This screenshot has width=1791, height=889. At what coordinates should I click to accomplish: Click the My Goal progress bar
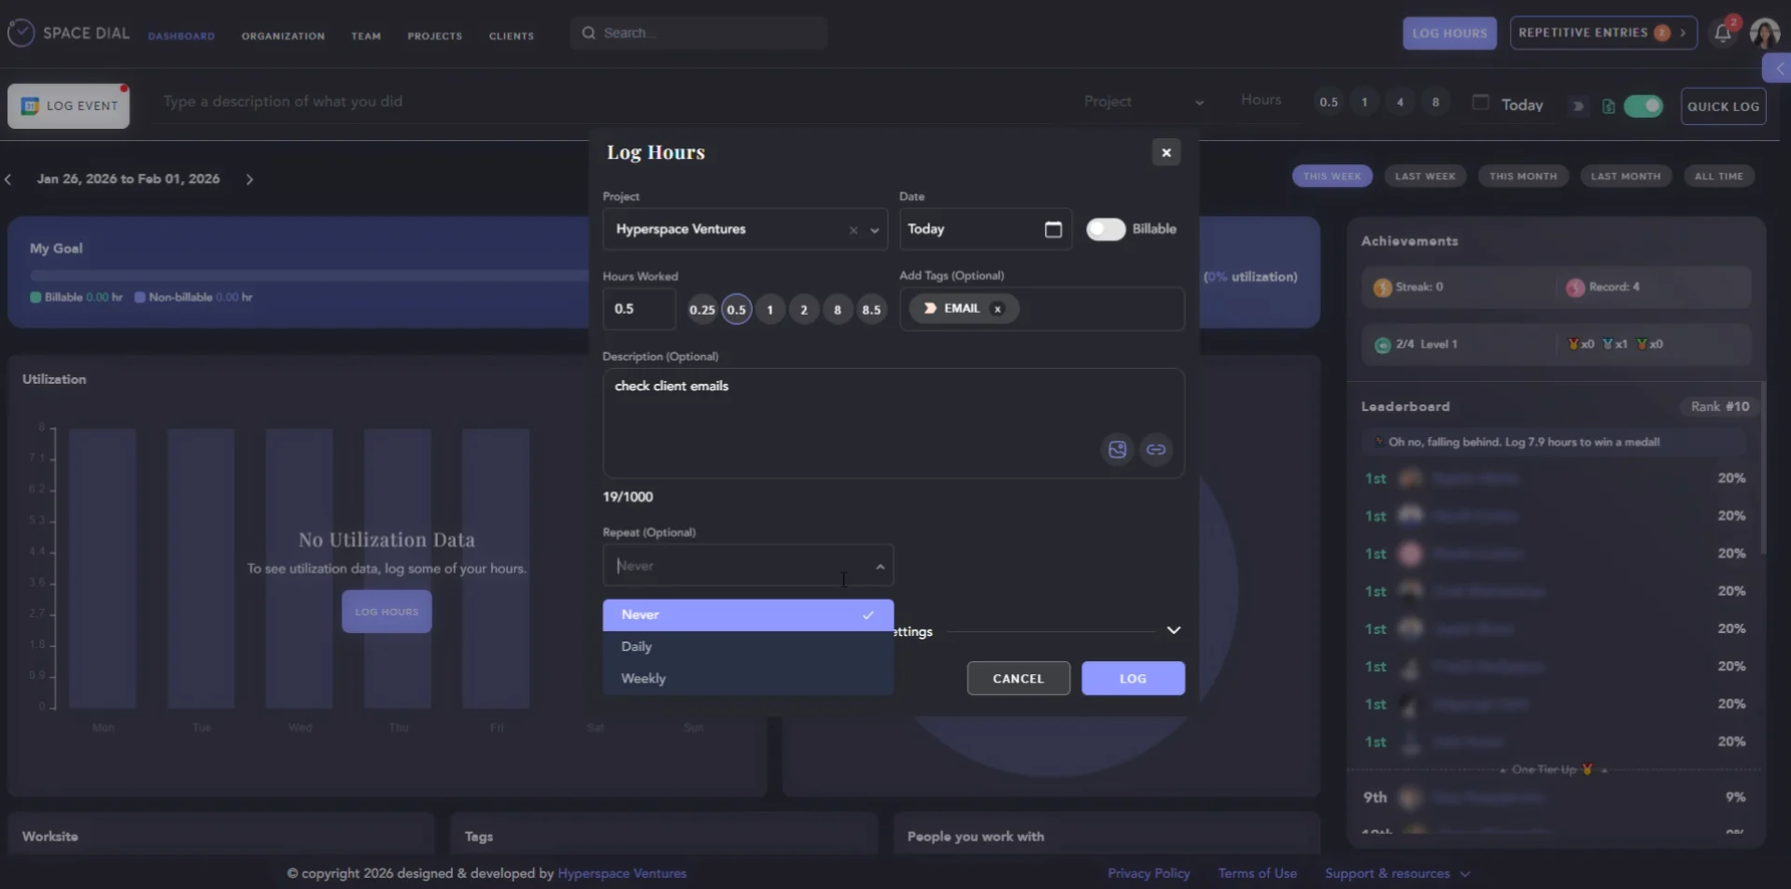(308, 275)
